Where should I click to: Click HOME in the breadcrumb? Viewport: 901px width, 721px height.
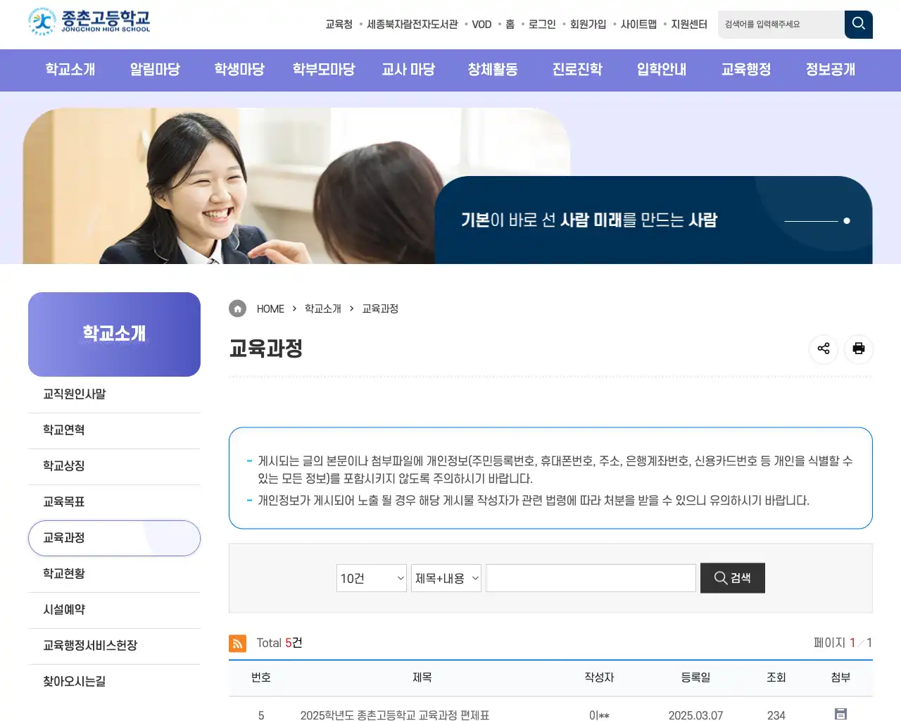(x=270, y=309)
